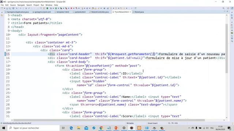Switch to PatientController.java tab
This screenshot has width=234, height=131.
coord(99,12)
